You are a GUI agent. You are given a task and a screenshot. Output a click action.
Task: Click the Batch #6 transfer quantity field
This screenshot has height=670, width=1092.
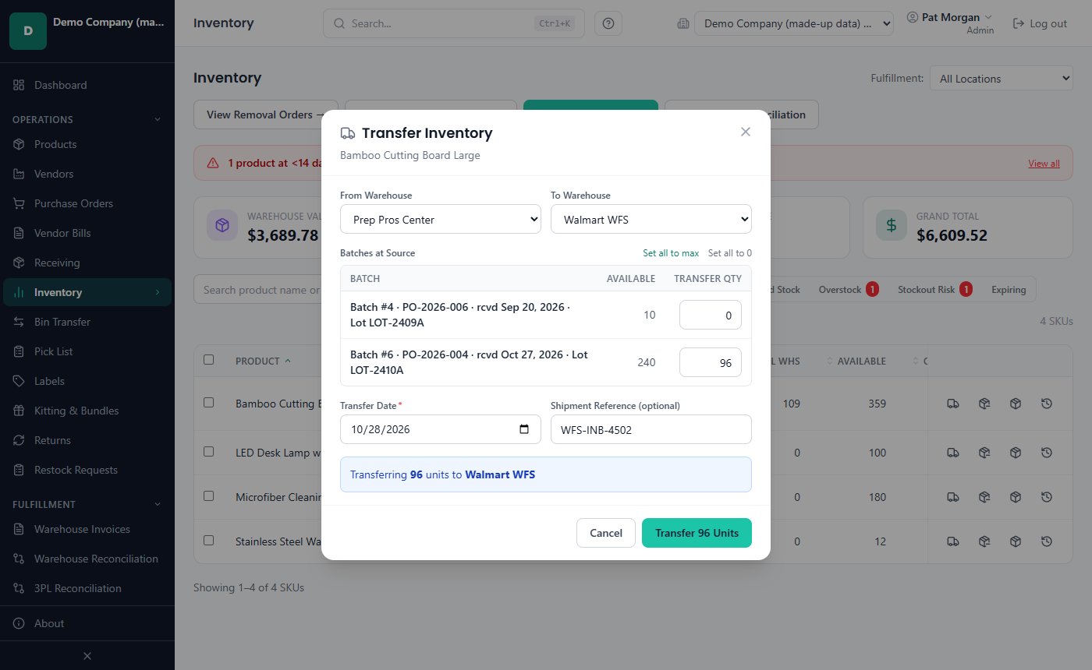pos(711,362)
